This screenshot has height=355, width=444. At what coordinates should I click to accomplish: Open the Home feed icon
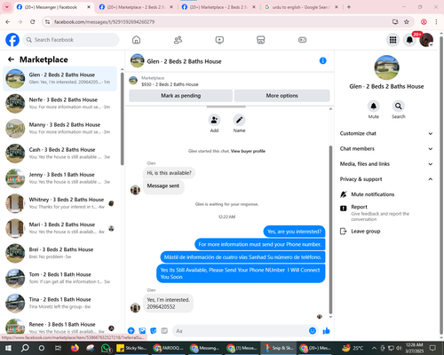[136, 40]
